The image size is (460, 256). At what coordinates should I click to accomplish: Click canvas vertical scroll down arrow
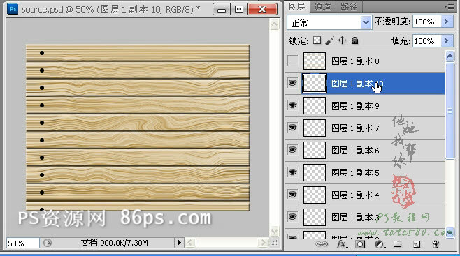274,232
